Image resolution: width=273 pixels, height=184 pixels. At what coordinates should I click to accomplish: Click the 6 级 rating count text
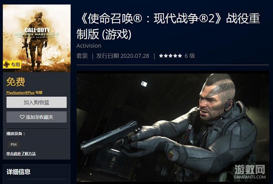pyautogui.click(x=190, y=56)
